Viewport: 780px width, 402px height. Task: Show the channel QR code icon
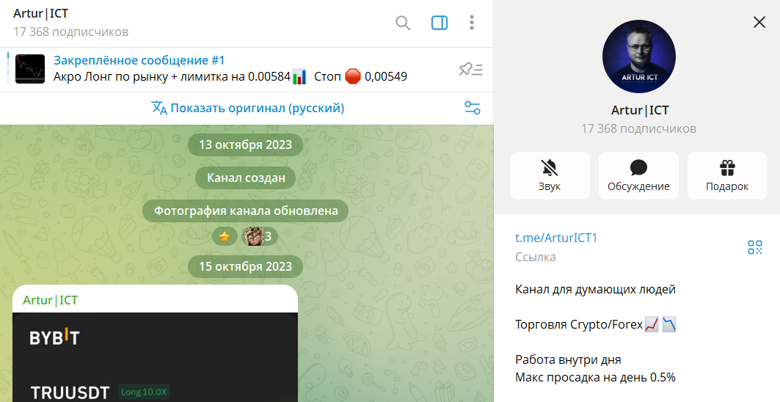[x=754, y=247]
